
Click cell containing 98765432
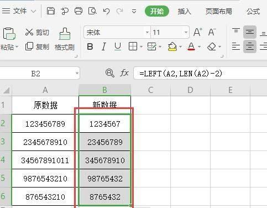pyautogui.click(x=104, y=178)
